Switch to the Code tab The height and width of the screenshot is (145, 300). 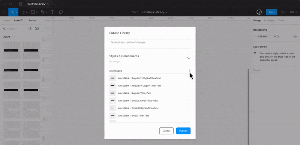click(281, 21)
